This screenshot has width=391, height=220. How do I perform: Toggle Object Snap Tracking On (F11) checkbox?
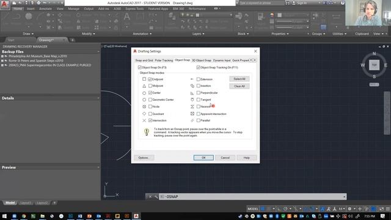(x=198, y=67)
